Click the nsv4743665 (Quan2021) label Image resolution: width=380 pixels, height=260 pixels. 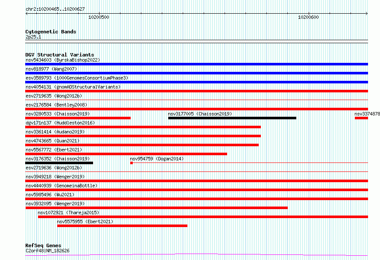pyautogui.click(x=53, y=141)
